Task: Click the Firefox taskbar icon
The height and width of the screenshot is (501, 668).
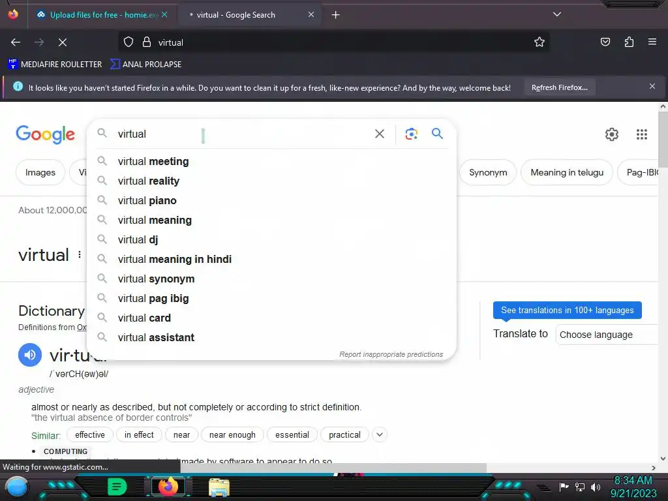Action: 168,487
